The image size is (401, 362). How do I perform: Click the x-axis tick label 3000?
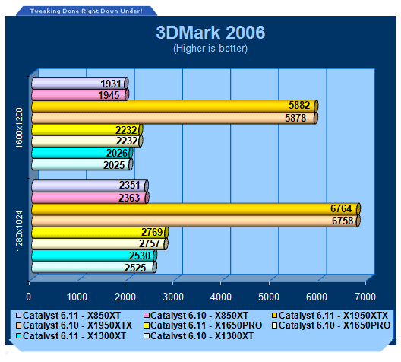pos(173,297)
